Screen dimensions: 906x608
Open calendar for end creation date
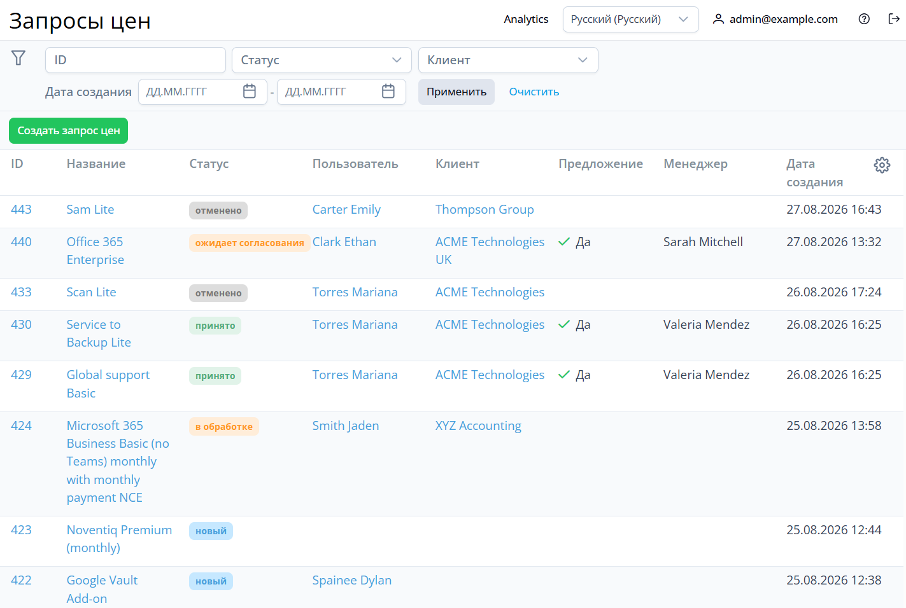click(x=388, y=92)
